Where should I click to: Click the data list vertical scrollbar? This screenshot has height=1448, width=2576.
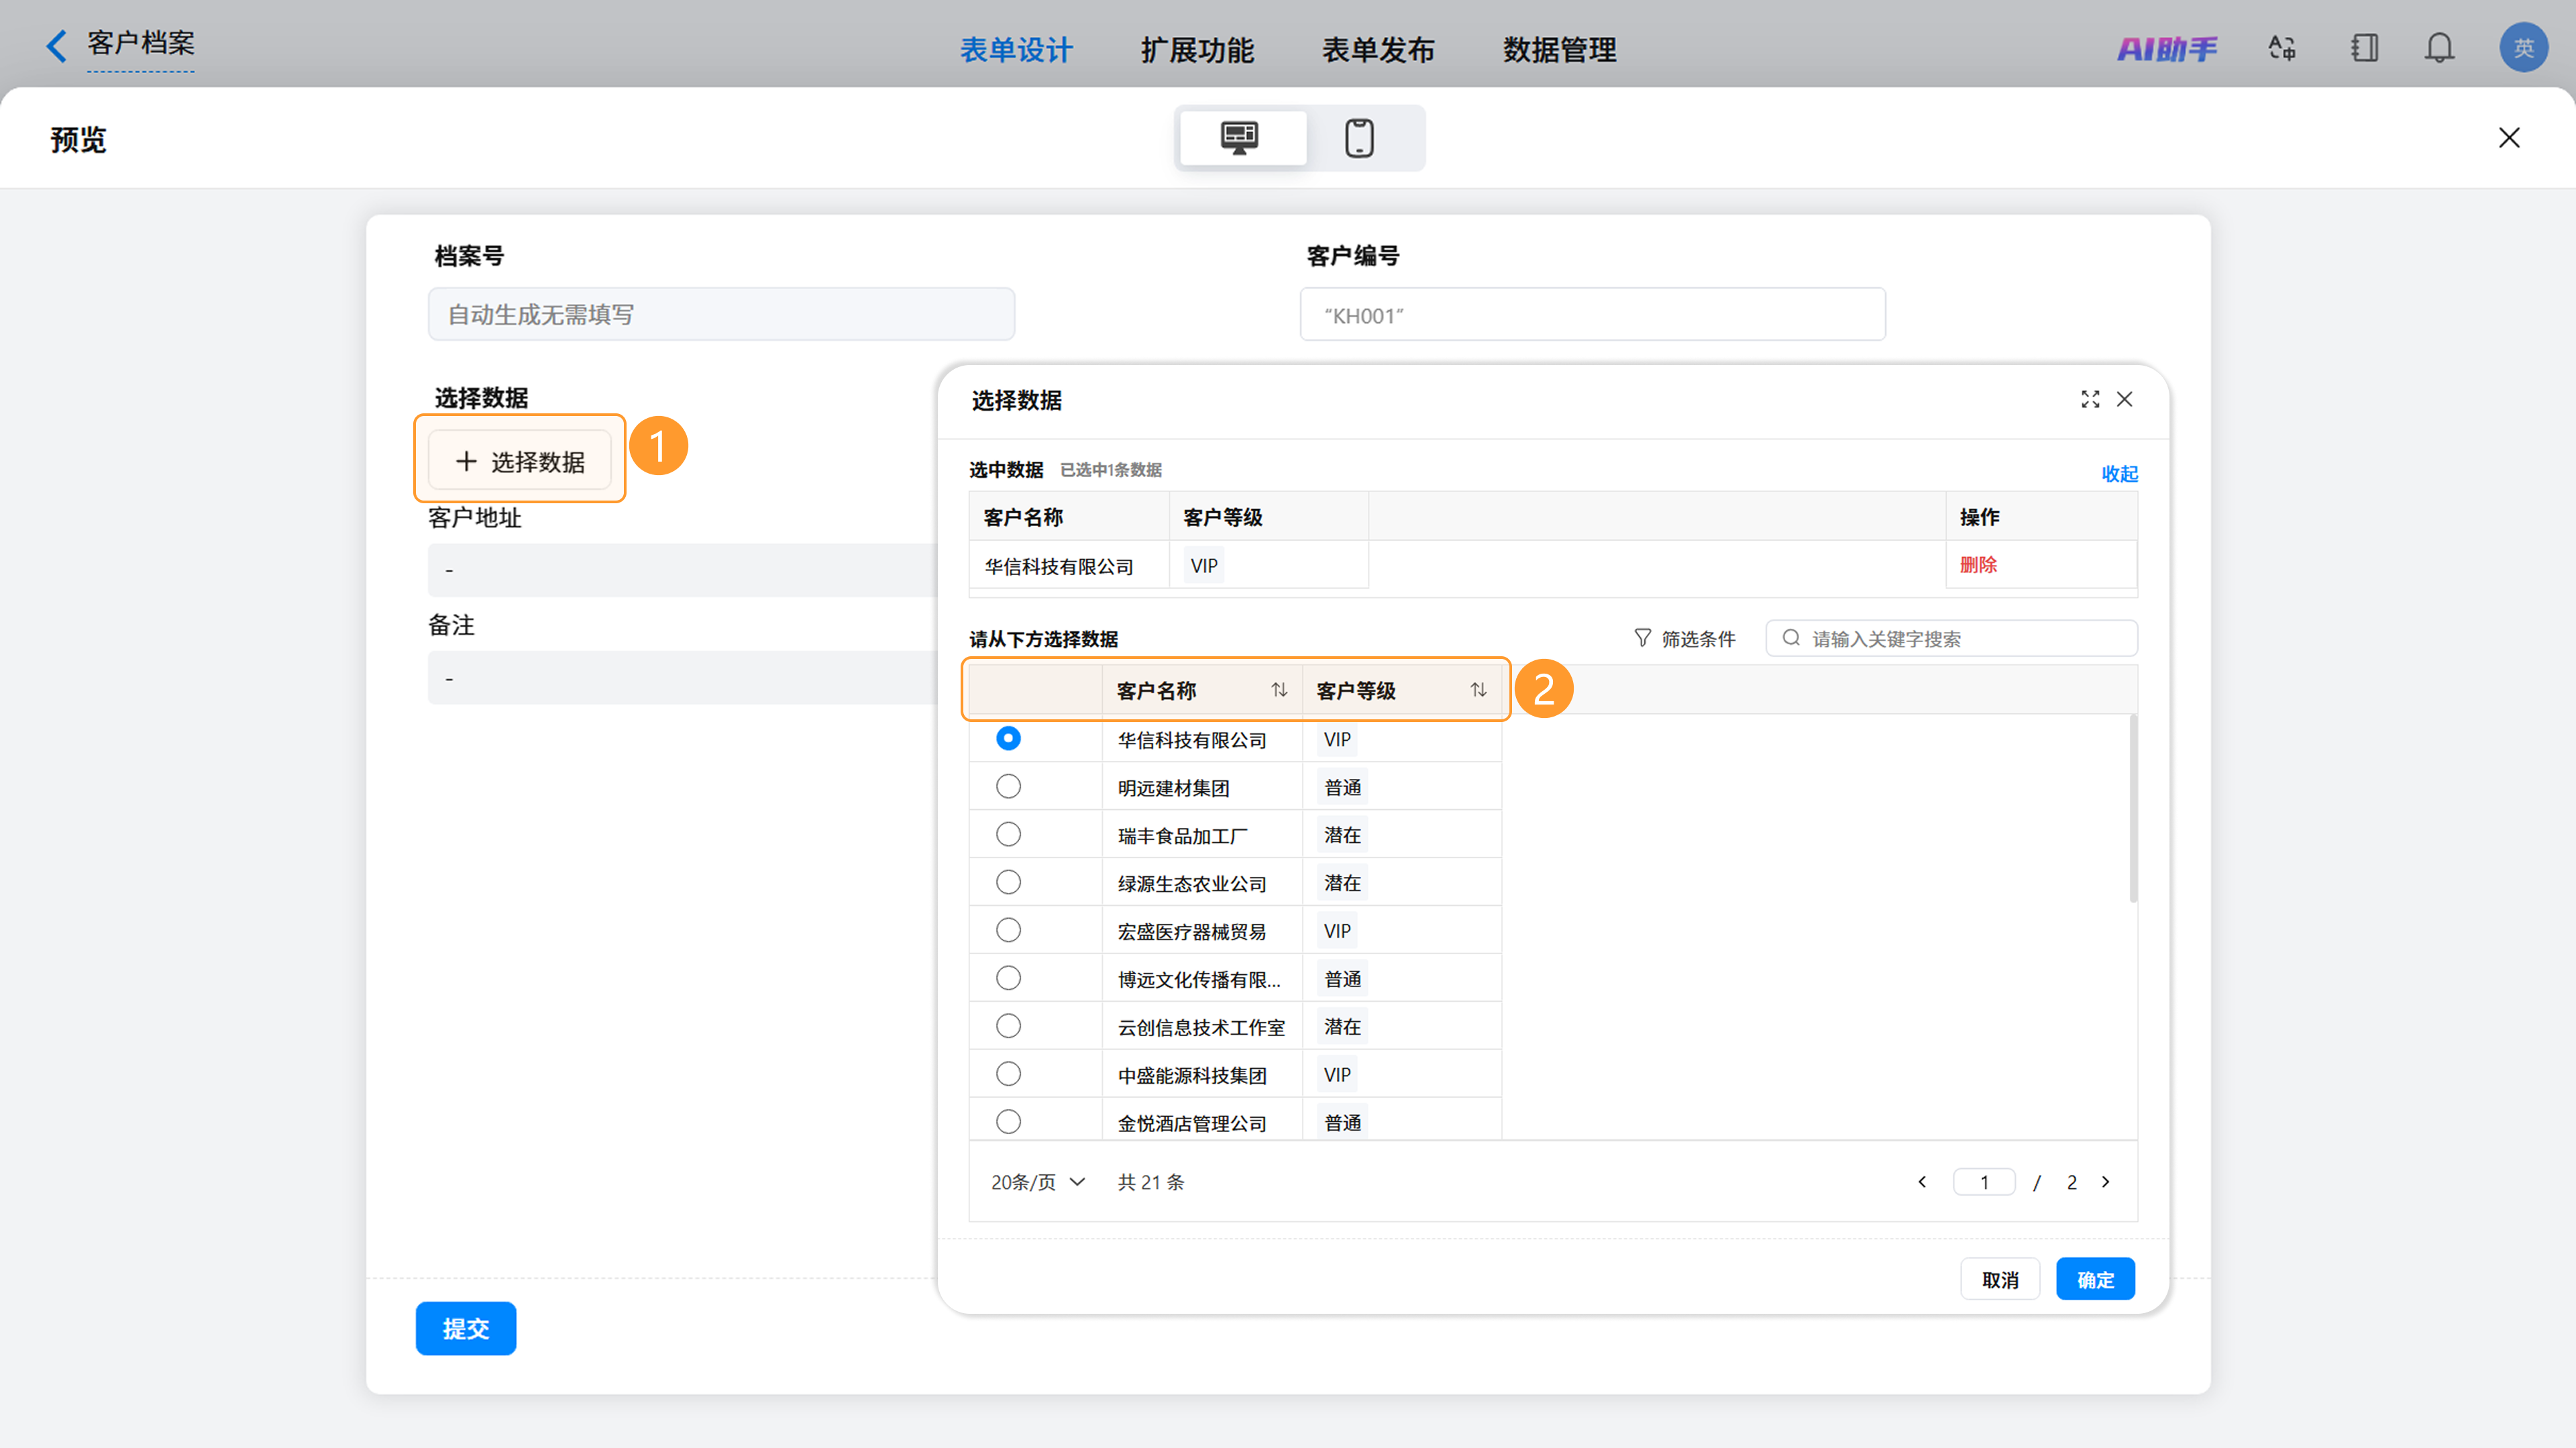click(x=2133, y=808)
